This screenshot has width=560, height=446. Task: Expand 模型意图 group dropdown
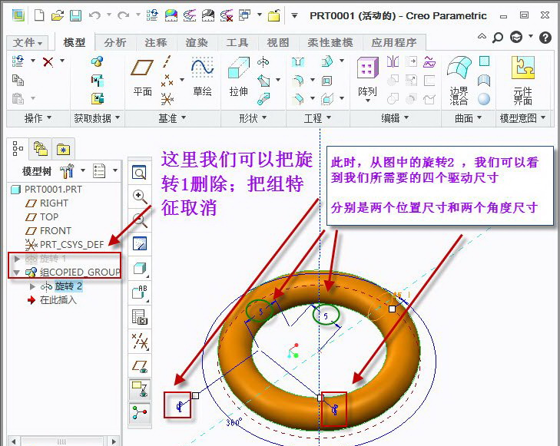523,118
